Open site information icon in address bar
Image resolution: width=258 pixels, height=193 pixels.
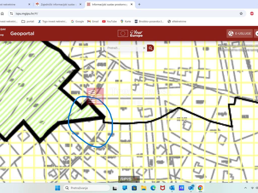tap(11, 14)
